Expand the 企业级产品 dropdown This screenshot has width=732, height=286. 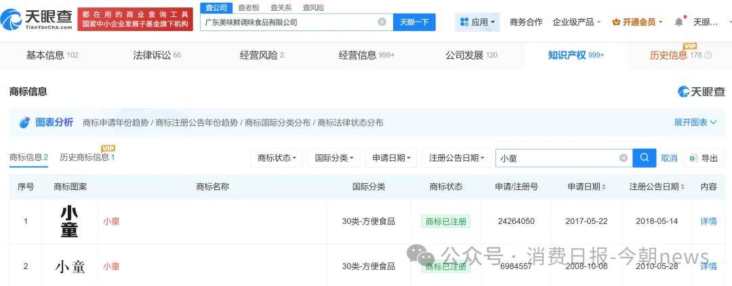point(577,22)
